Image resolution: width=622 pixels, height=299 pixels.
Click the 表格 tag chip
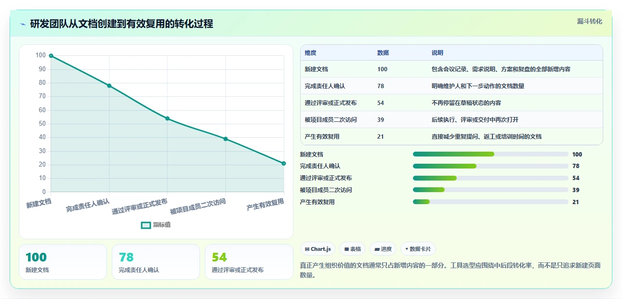click(x=353, y=249)
